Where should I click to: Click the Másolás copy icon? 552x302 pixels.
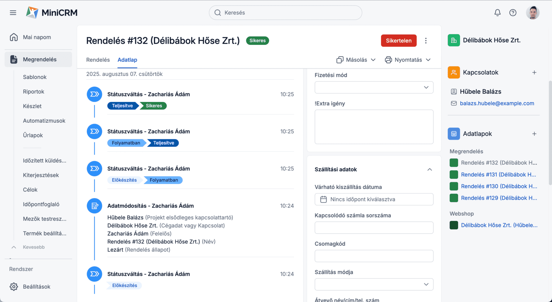340,60
